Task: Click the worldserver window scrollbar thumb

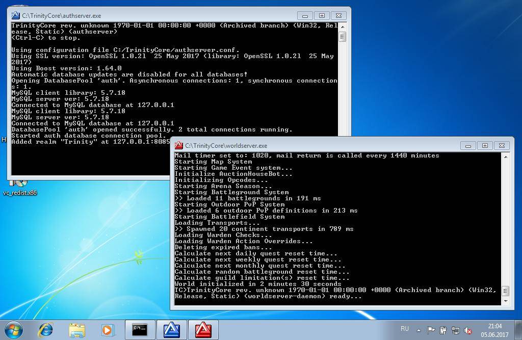Action: click(x=506, y=291)
